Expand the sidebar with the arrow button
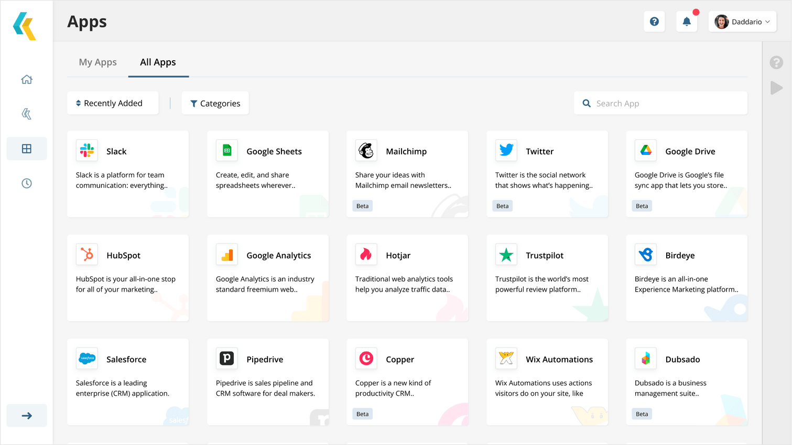Screen dimensions: 792x445 [x=26, y=415]
